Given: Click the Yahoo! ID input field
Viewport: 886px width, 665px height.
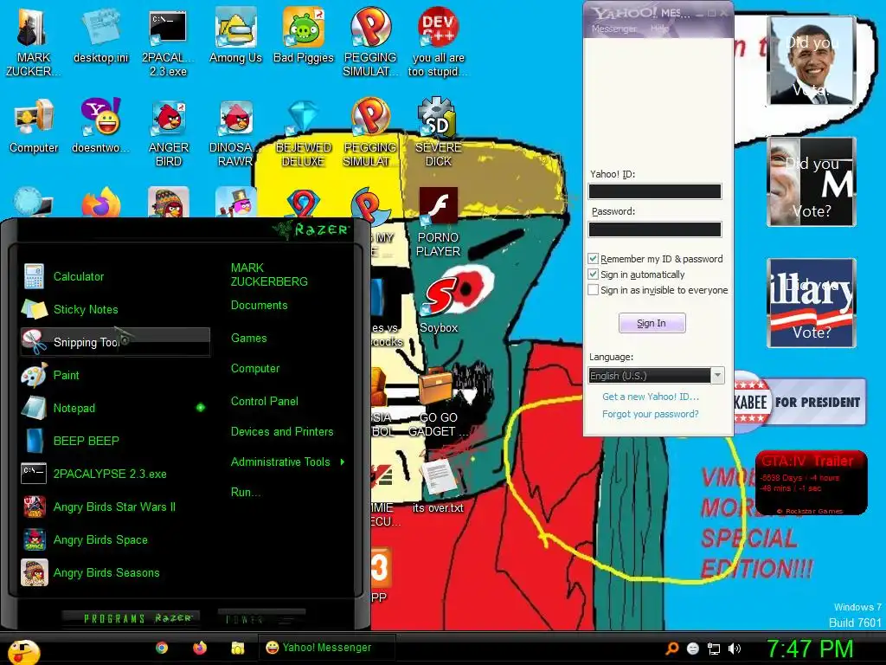Looking at the screenshot, I should (x=655, y=191).
